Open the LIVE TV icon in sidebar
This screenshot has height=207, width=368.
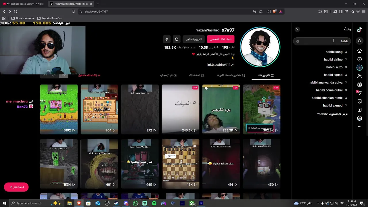pos(359,85)
